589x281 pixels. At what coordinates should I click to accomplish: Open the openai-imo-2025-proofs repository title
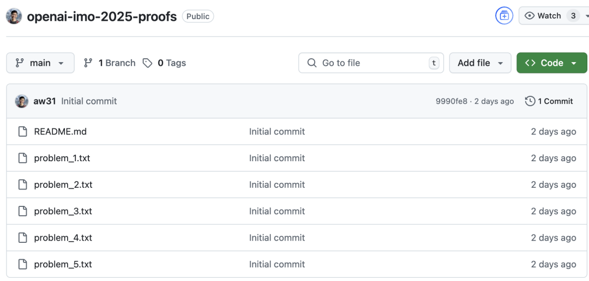[x=102, y=16]
